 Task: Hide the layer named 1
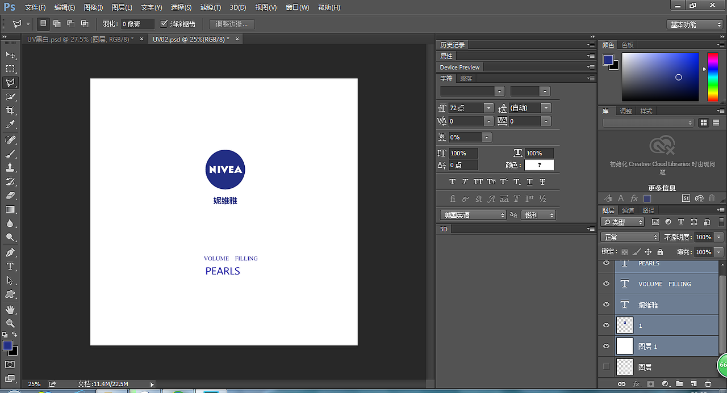tap(606, 326)
